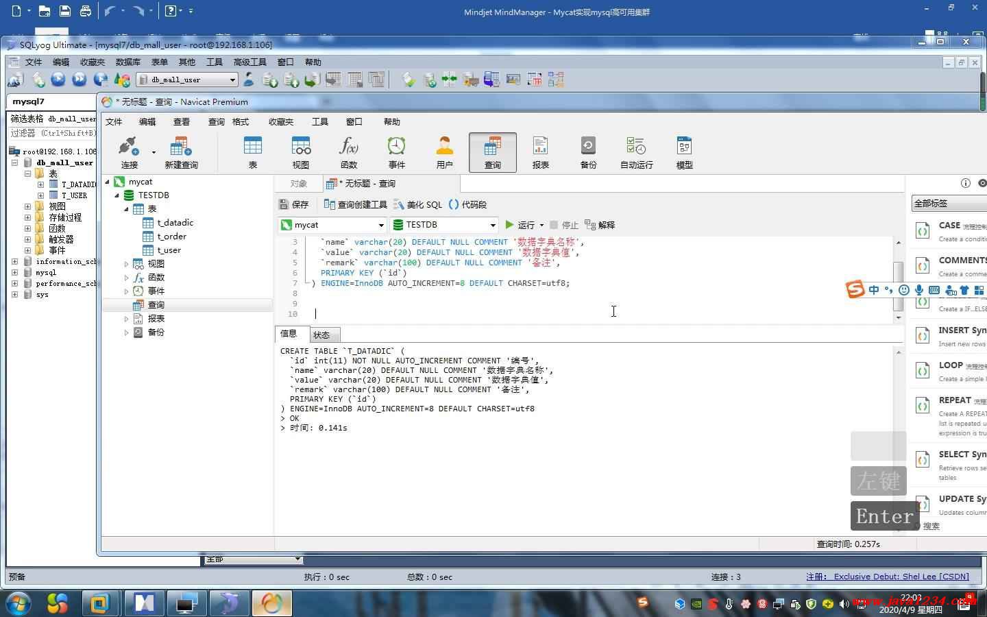
Task: Click the keyboard icon on Sogou input bar
Action: pos(934,290)
